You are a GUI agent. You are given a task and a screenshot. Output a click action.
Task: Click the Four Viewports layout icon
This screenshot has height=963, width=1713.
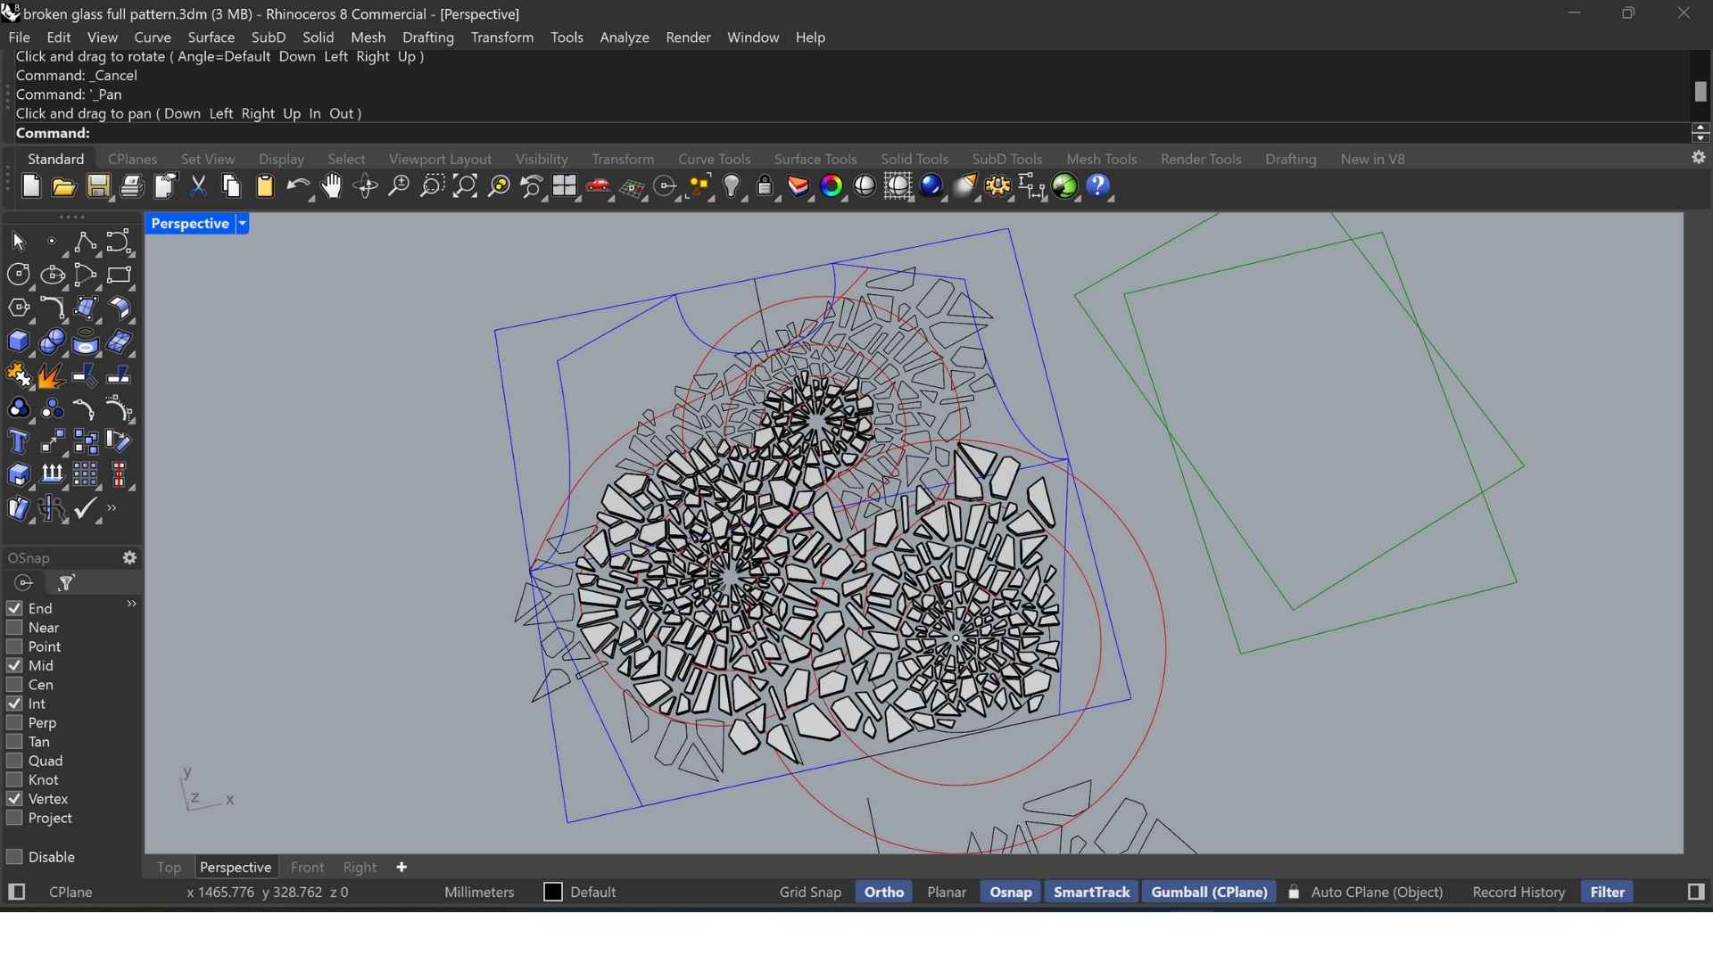(566, 187)
